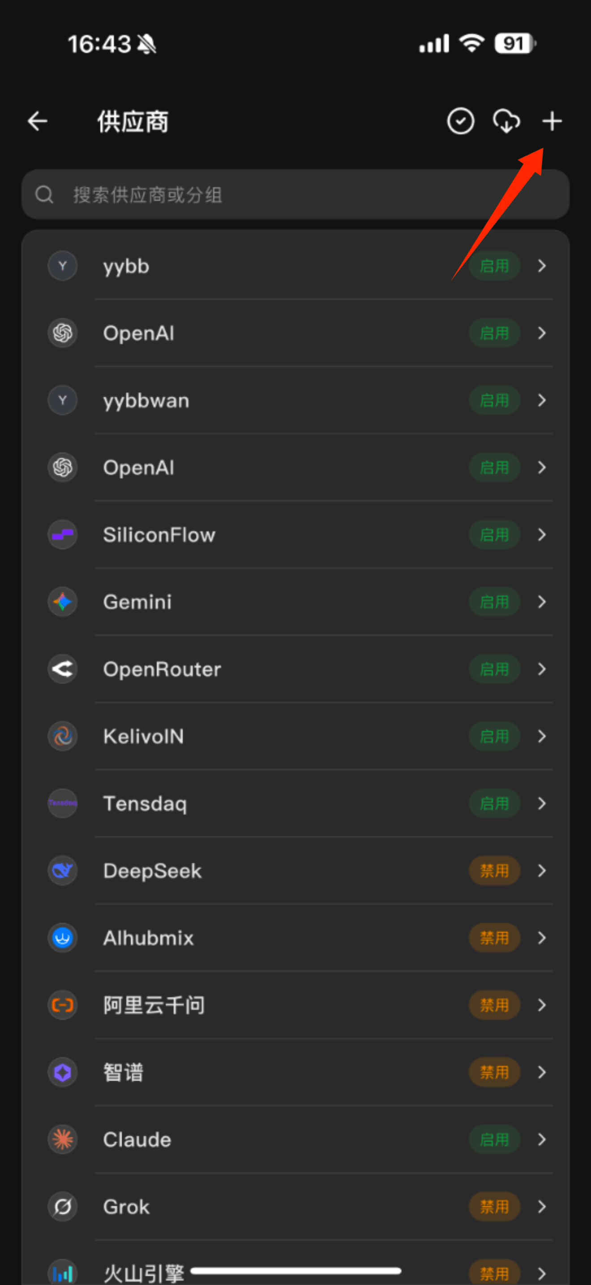Add a new provider with plus icon
The height and width of the screenshot is (1285, 591).
point(552,121)
